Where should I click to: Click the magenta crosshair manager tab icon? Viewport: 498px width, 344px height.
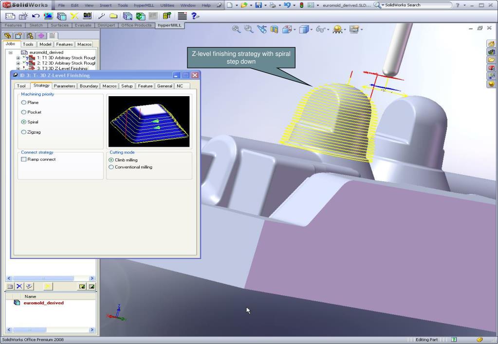click(x=41, y=35)
